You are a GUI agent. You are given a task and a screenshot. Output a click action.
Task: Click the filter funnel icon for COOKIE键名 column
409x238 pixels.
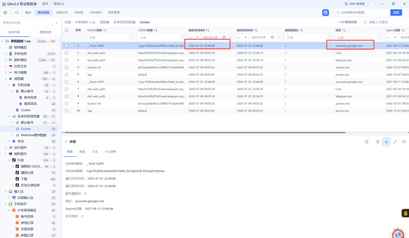(x=132, y=37)
